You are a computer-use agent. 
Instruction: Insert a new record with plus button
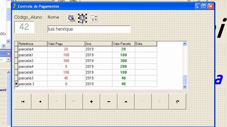point(92,102)
